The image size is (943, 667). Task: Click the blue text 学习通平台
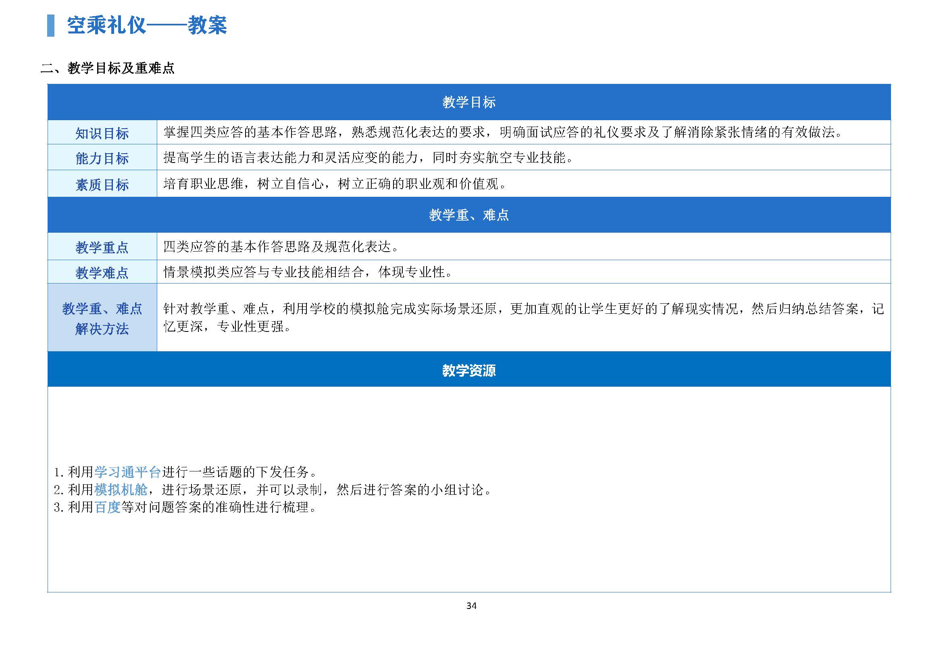(128, 472)
